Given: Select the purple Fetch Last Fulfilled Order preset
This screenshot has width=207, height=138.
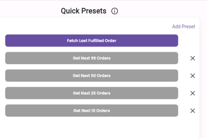Looking at the screenshot, I should click(x=91, y=41).
